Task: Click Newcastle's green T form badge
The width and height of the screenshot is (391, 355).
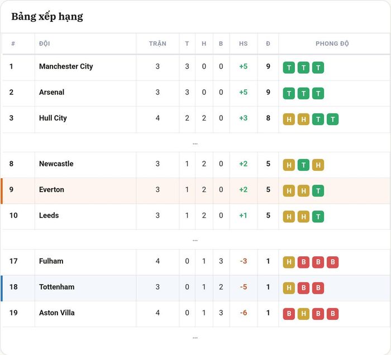Action: coord(303,165)
